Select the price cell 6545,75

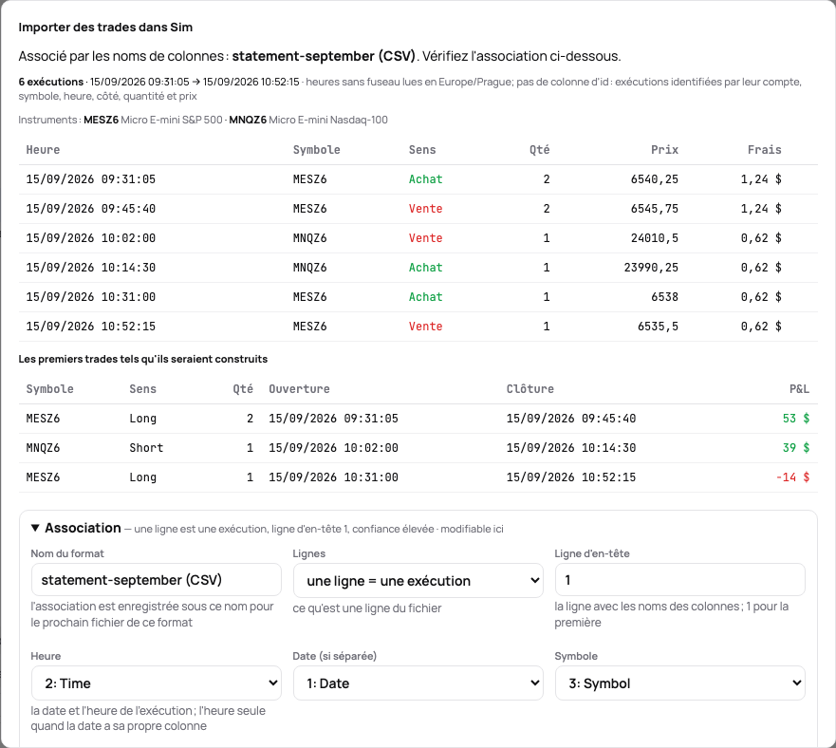[x=654, y=209]
